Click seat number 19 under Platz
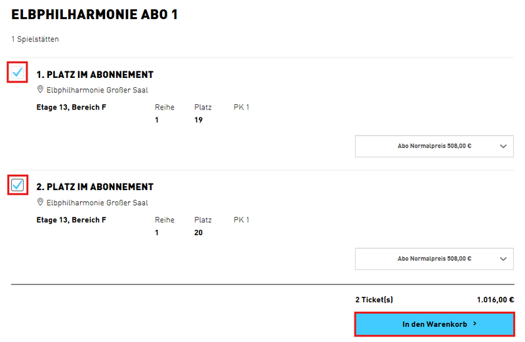This screenshot has height=342, width=525. click(199, 120)
